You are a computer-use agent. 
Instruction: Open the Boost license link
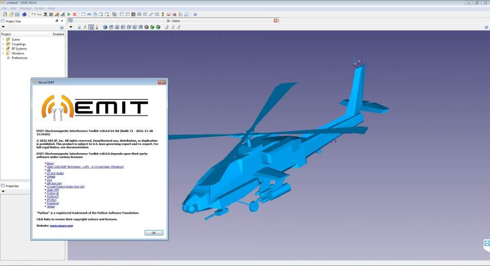tap(50, 164)
